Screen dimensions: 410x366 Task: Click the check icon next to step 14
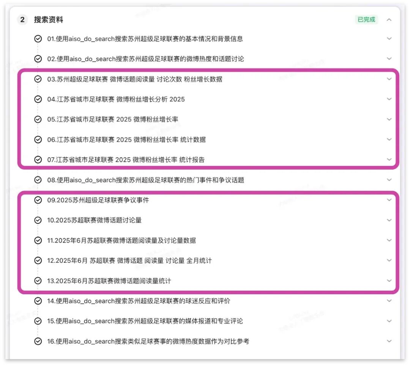38,301
